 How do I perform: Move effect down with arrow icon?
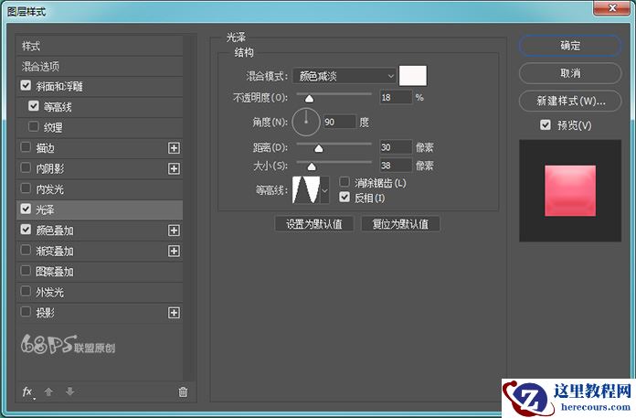pyautogui.click(x=69, y=391)
